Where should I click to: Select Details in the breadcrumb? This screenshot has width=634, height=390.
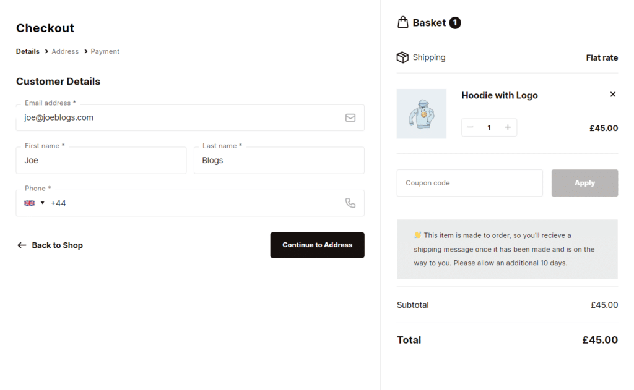[x=27, y=51]
